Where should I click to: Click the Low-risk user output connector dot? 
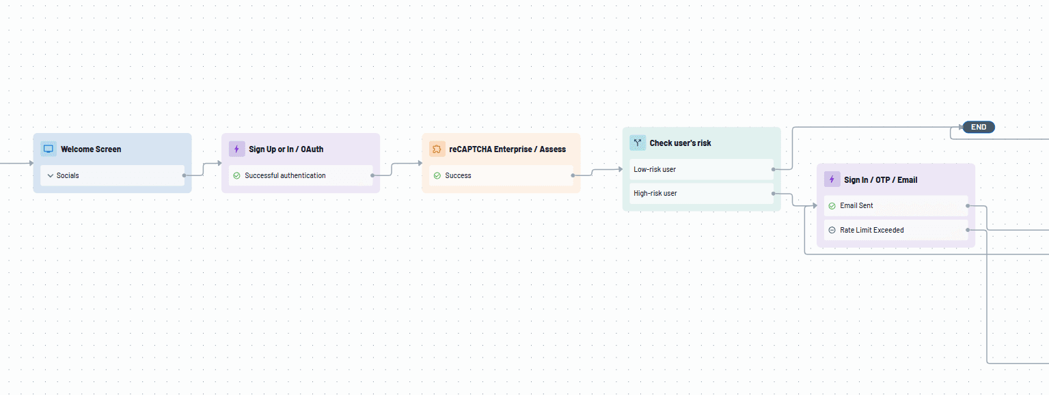click(774, 169)
